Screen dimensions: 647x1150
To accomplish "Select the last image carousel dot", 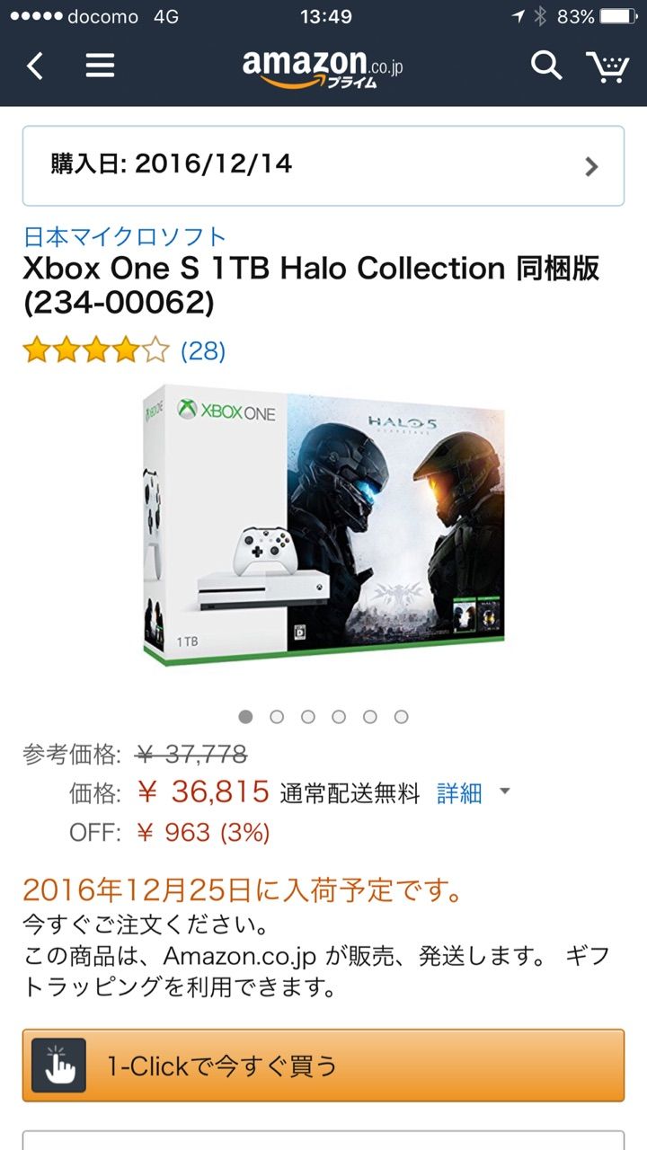I will pyautogui.click(x=401, y=716).
